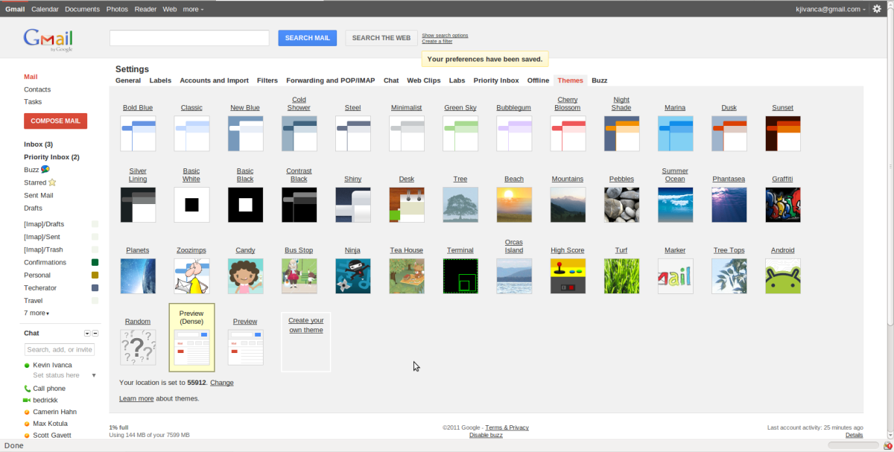Click Confirmations label green color swatch

[x=95, y=262]
